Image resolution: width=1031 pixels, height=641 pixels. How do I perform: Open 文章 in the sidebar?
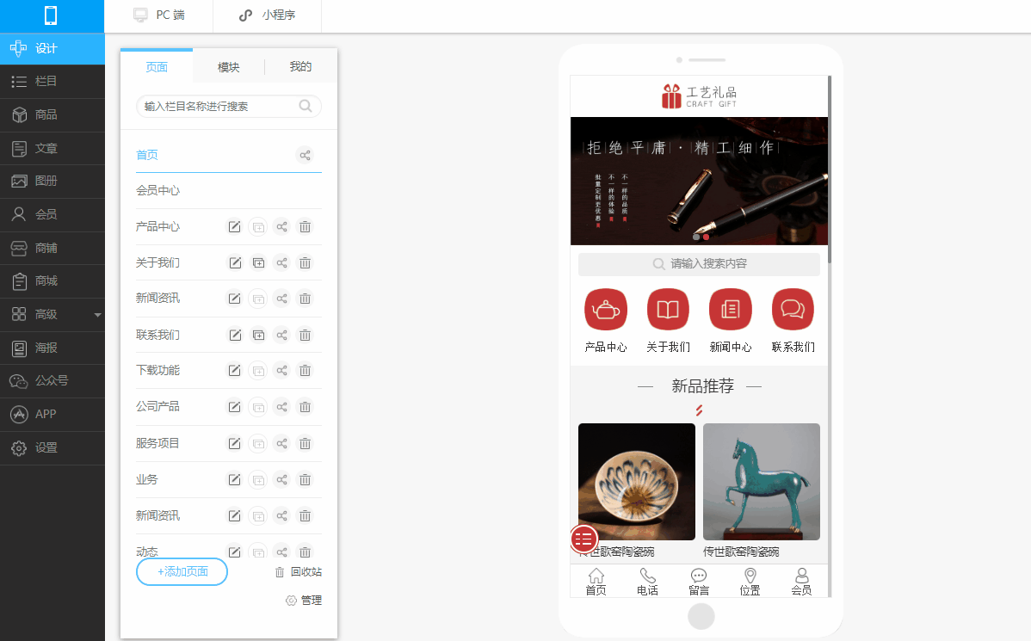pyautogui.click(x=52, y=149)
